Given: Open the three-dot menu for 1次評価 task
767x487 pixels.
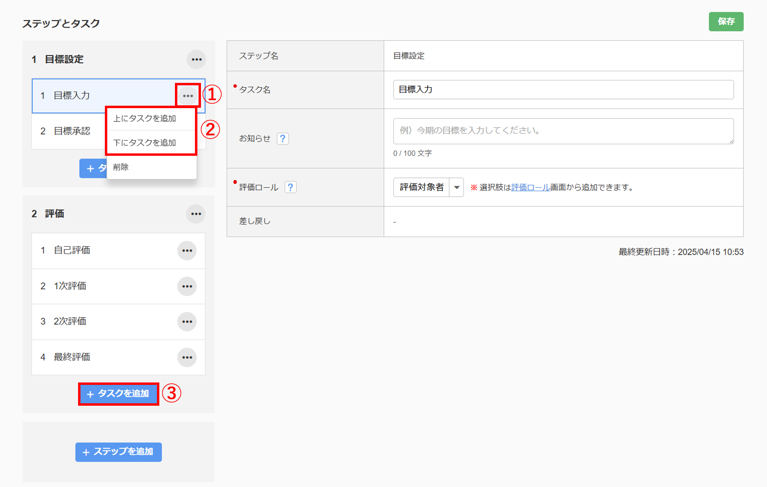Looking at the screenshot, I should pyautogui.click(x=187, y=286).
